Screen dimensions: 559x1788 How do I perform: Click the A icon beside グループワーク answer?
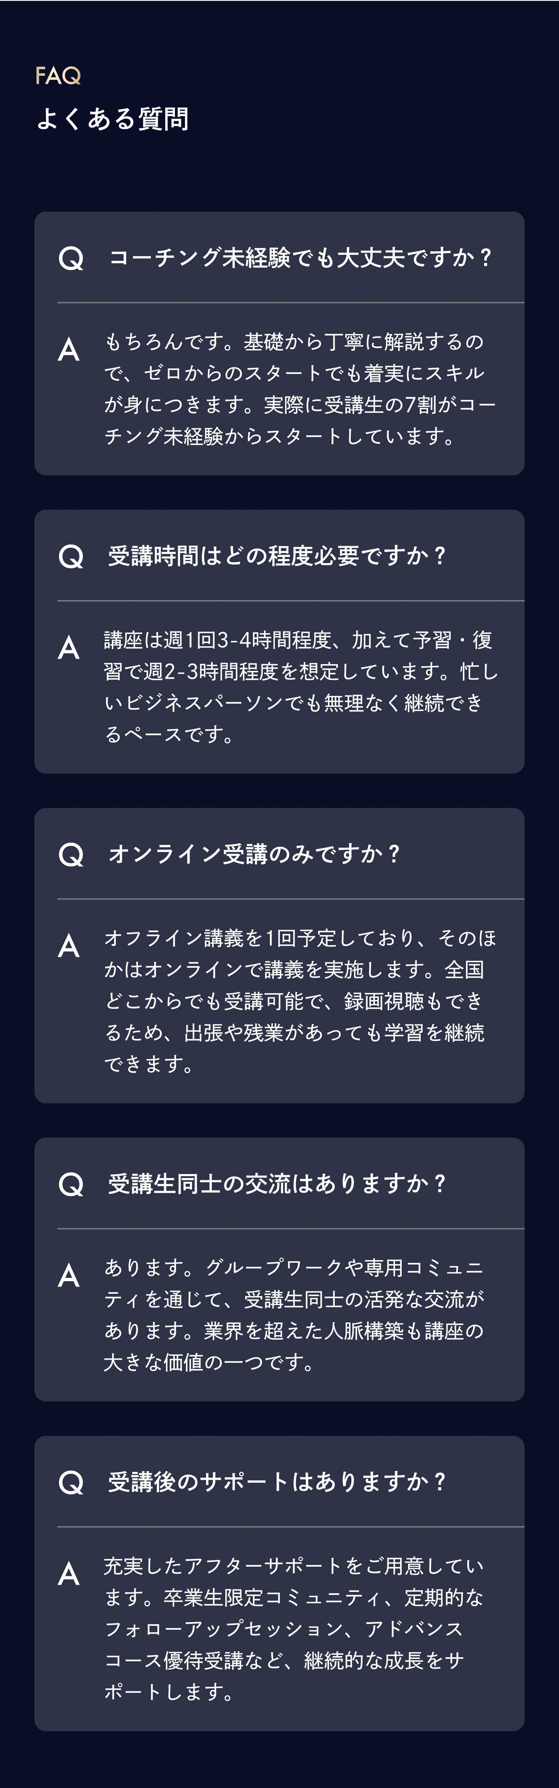tap(69, 1275)
